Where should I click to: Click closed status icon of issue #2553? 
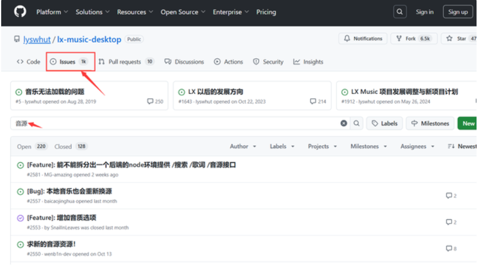point(20,218)
